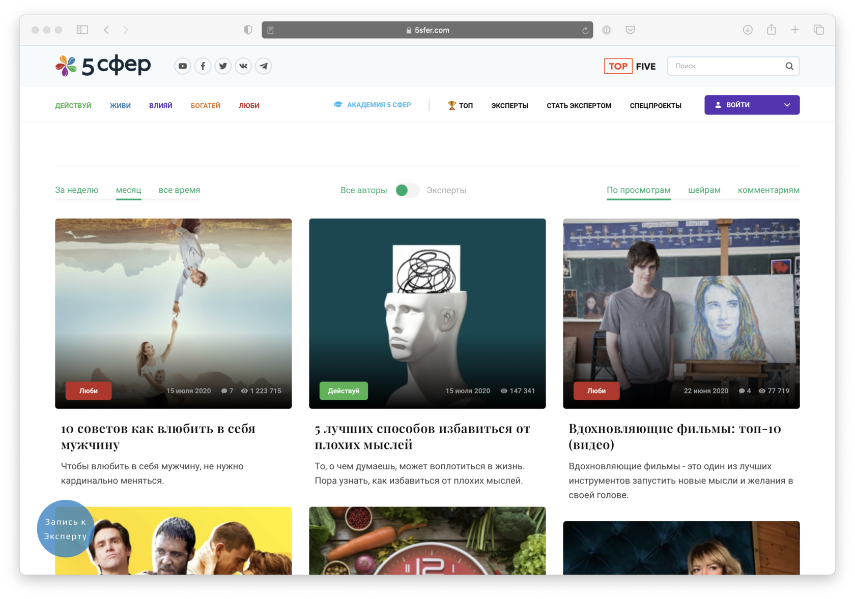The image size is (855, 599).
Task: Click the Safari share icon
Action: coord(772,30)
